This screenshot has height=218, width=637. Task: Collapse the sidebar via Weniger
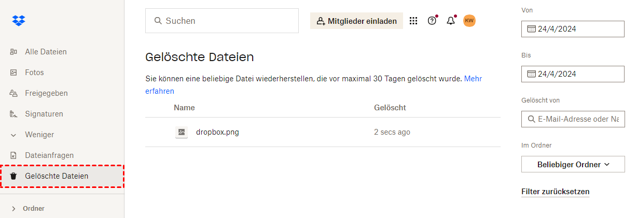point(39,135)
